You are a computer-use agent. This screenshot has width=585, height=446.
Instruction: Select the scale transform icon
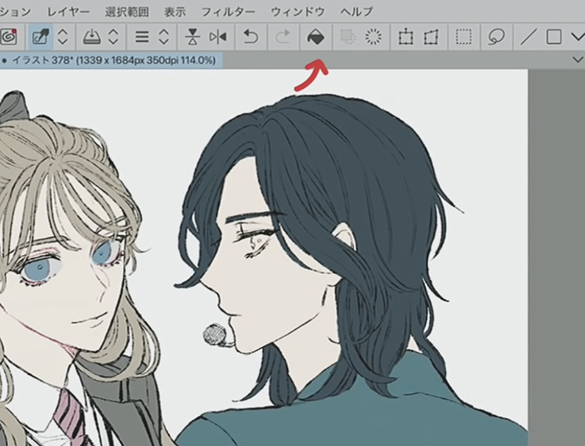point(406,38)
